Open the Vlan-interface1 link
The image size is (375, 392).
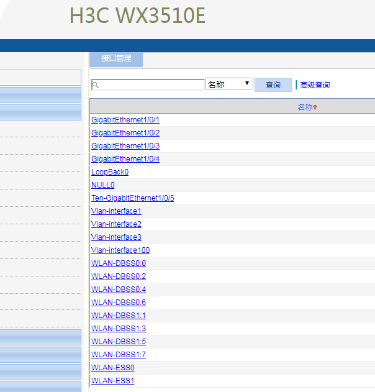(x=116, y=211)
